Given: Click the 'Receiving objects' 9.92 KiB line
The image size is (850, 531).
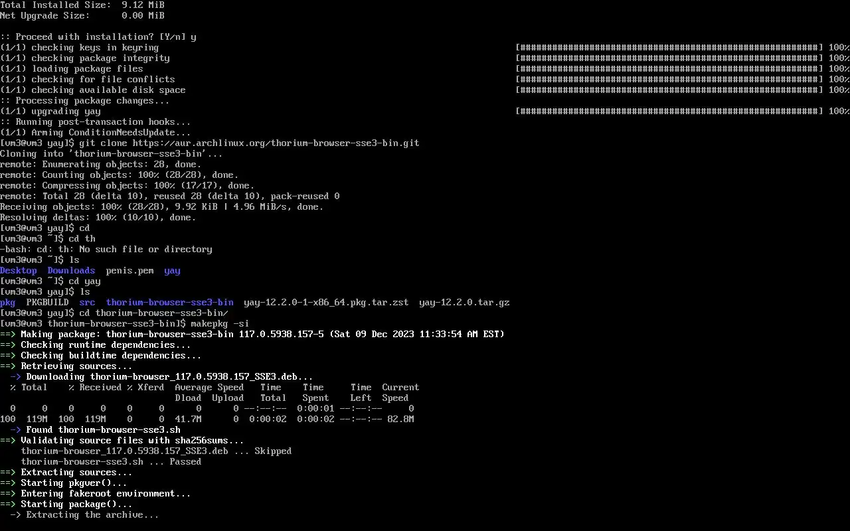Looking at the screenshot, I should tap(162, 206).
